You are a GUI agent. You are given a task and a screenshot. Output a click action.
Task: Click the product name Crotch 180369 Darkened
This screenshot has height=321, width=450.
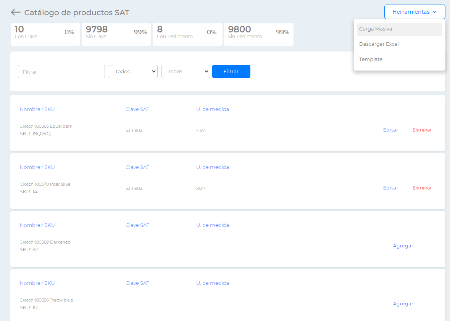(x=45, y=242)
